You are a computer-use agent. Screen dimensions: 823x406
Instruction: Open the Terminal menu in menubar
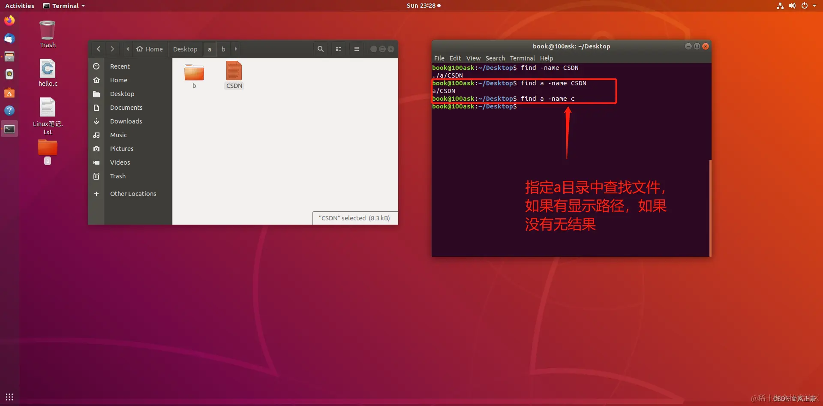click(522, 58)
